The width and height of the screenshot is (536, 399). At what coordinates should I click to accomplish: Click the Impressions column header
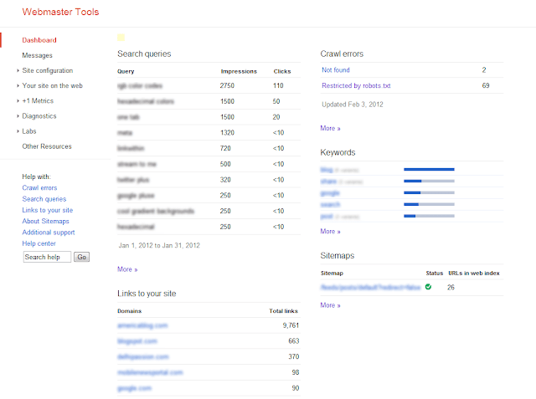point(239,71)
